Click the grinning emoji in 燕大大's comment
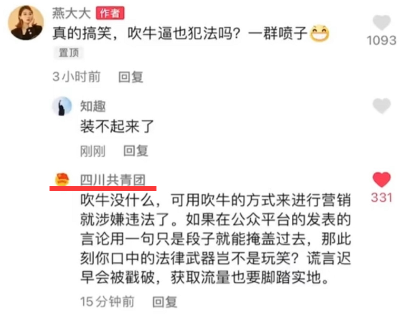 [x=319, y=33]
